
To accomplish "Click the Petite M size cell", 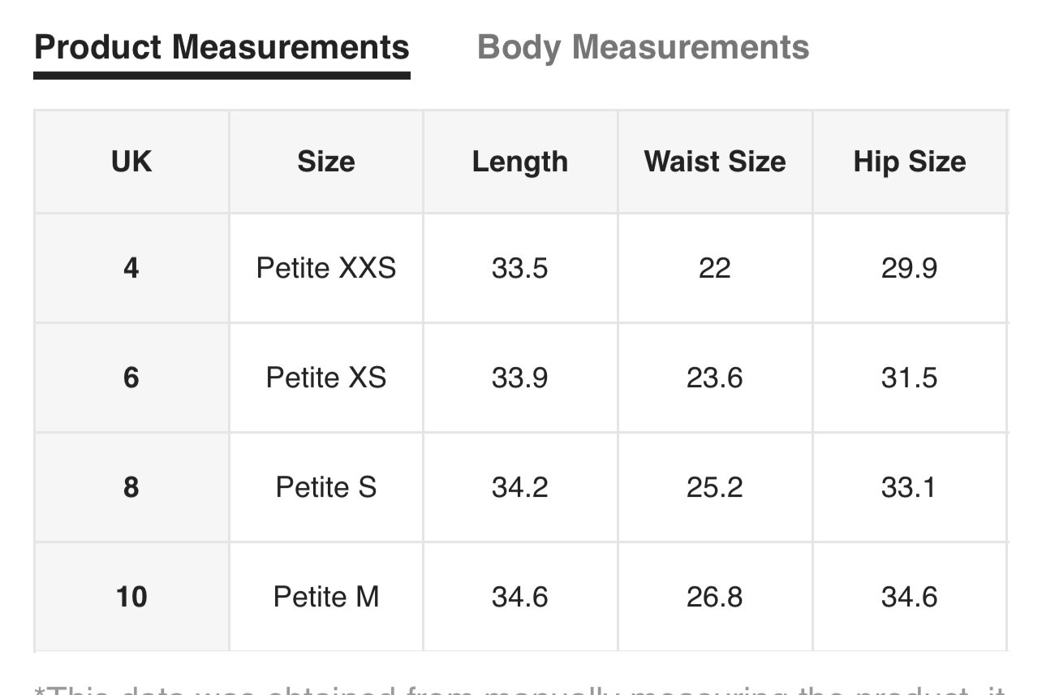I will click(326, 597).
